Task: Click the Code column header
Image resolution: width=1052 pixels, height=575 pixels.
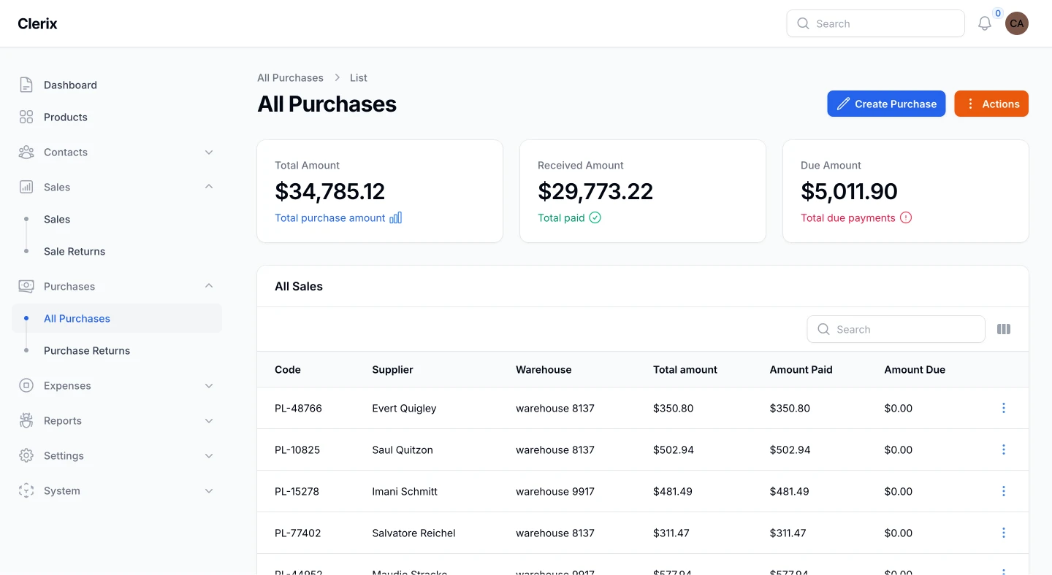Action: [287, 369]
